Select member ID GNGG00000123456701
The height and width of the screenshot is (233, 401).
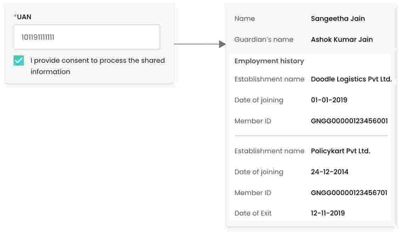(349, 193)
